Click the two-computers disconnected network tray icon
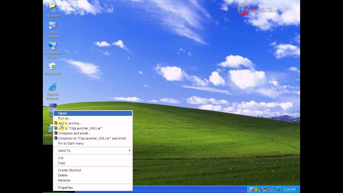The height and width of the screenshot is (193, 343). 265,189
